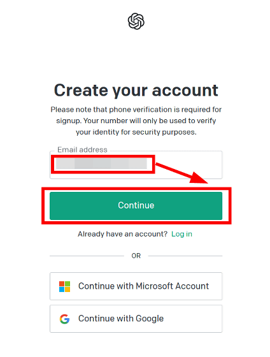
Task: Click the Create your account heading
Action: (x=136, y=91)
